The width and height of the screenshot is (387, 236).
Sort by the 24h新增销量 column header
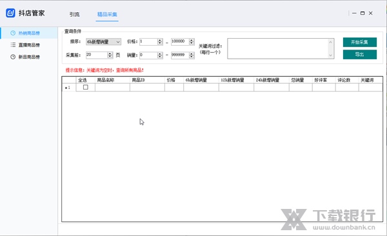point(272,80)
